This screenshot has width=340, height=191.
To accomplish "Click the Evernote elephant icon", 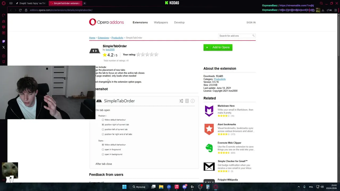I will pos(209,148).
